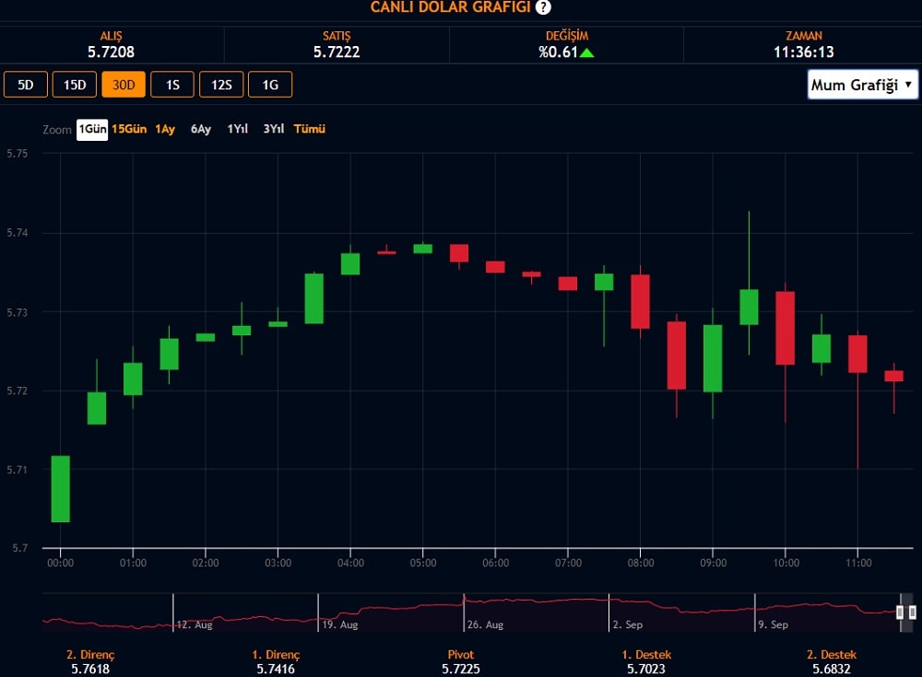922x677 pixels.
Task: Click the 2. Destek value 5.6832
Action: coord(832,669)
